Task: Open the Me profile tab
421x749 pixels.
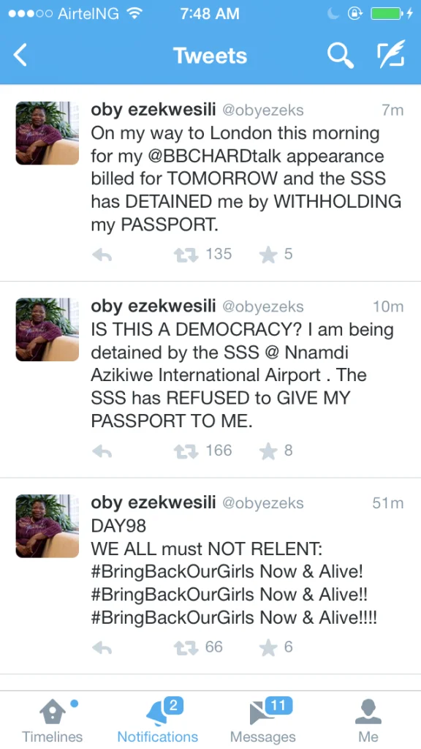Action: [x=368, y=720]
